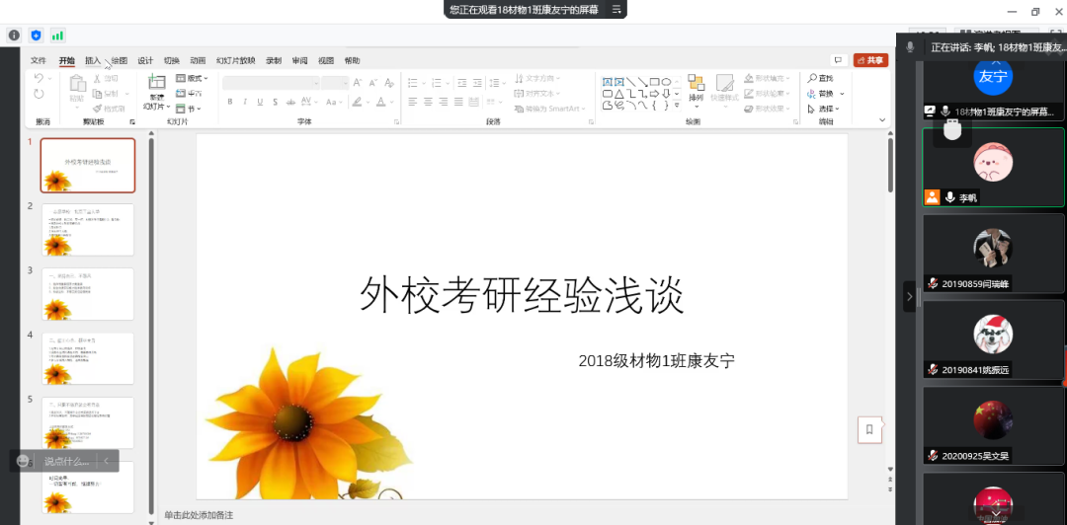1067x525 pixels.
Task: Open the Insert (插入) ribbon tab
Action: point(93,60)
